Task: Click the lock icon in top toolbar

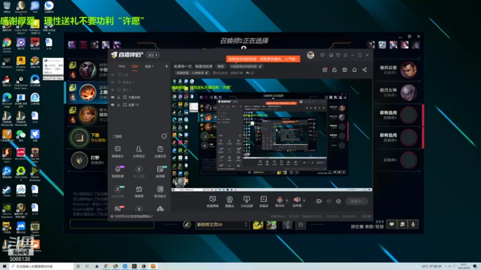Action: [334, 70]
